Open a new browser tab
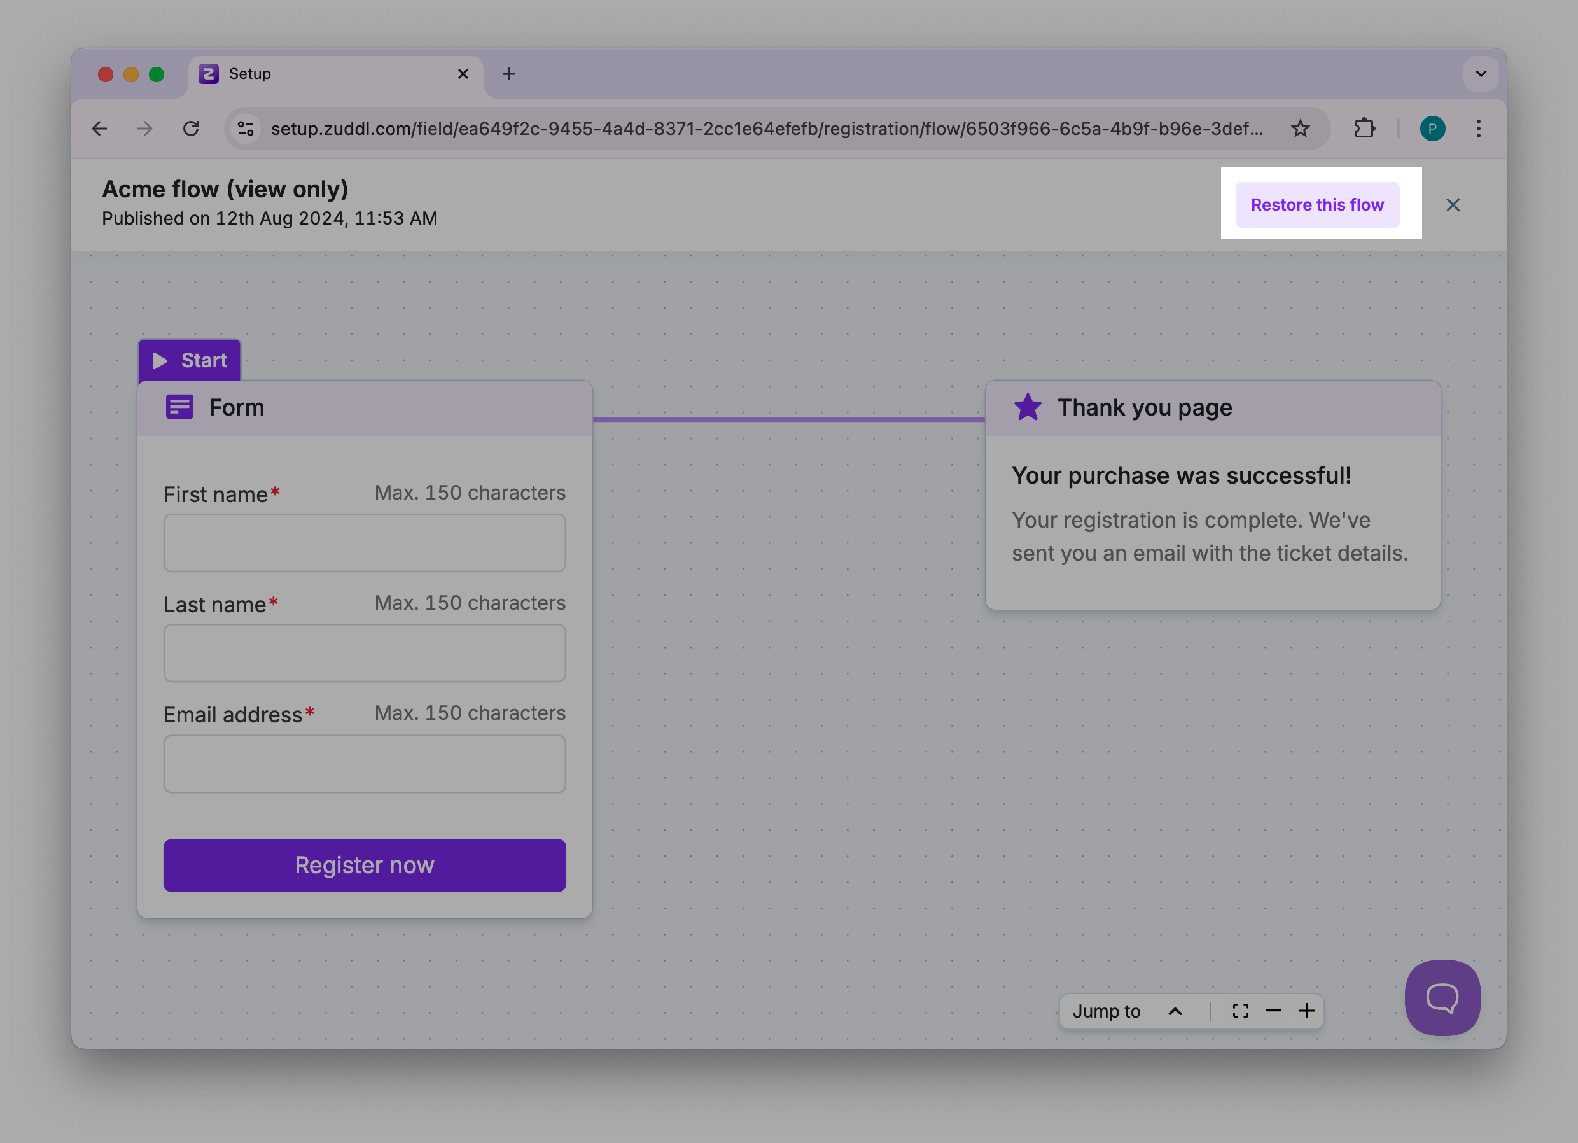The image size is (1578, 1143). 508,74
